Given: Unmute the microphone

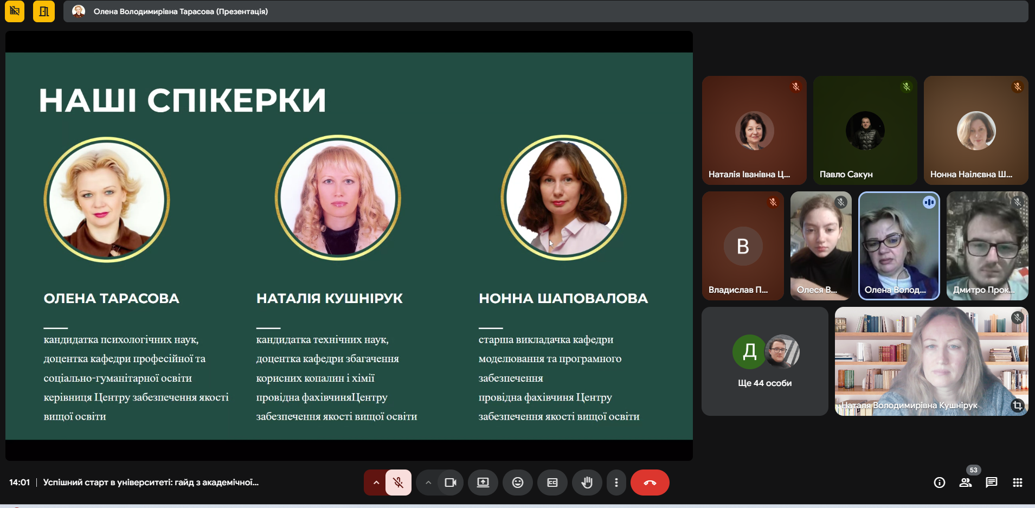Looking at the screenshot, I should coord(398,483).
